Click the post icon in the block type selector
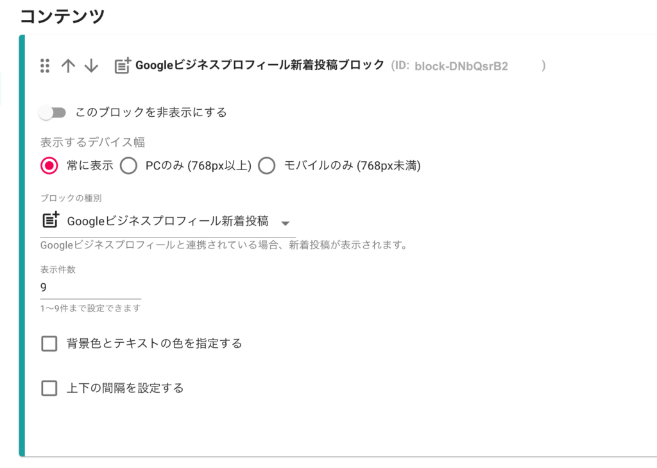Screen dimensions: 657x468 tap(51, 220)
